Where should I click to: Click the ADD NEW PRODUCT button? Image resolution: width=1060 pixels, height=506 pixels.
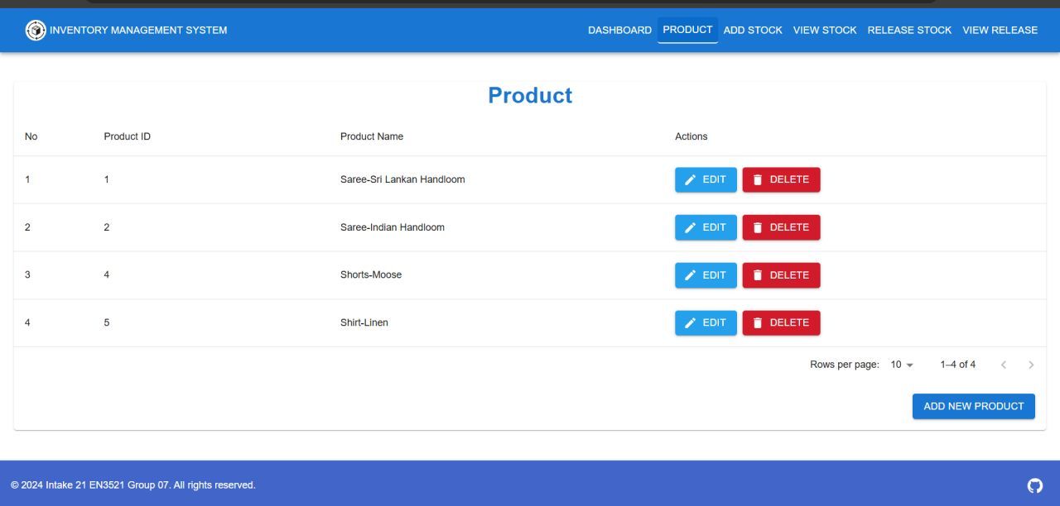click(x=973, y=406)
